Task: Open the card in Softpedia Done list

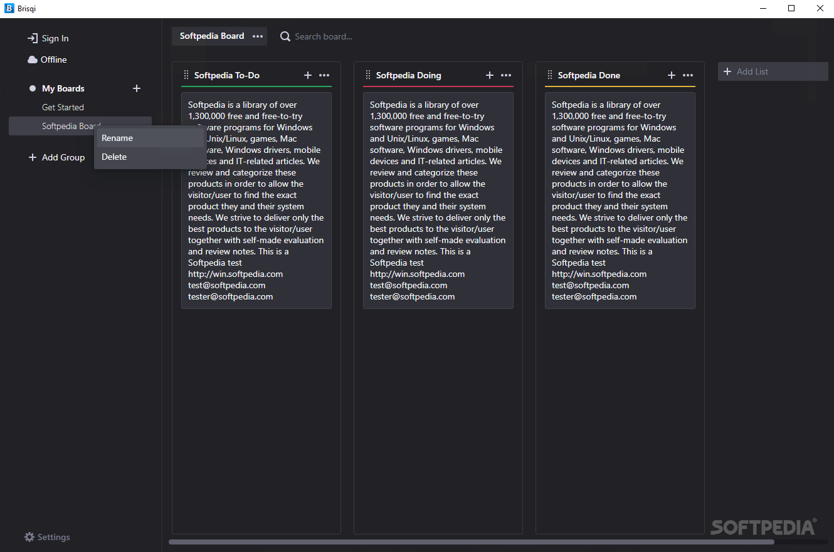Action: (620, 200)
